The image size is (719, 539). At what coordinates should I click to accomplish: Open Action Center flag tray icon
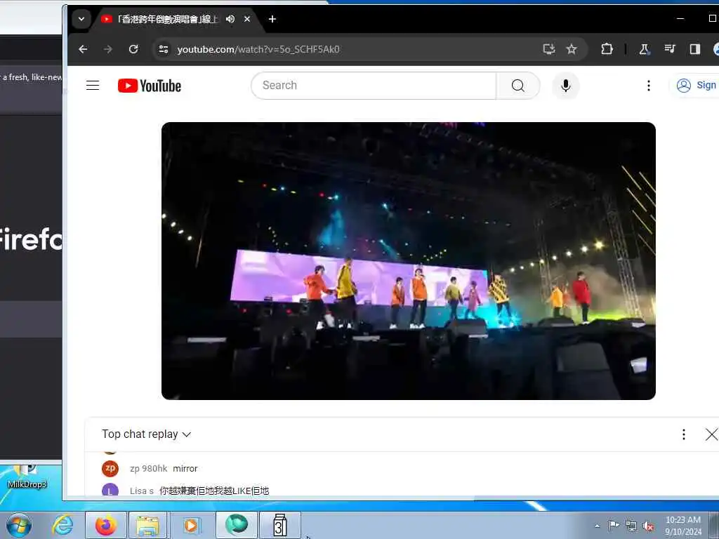[x=614, y=525]
